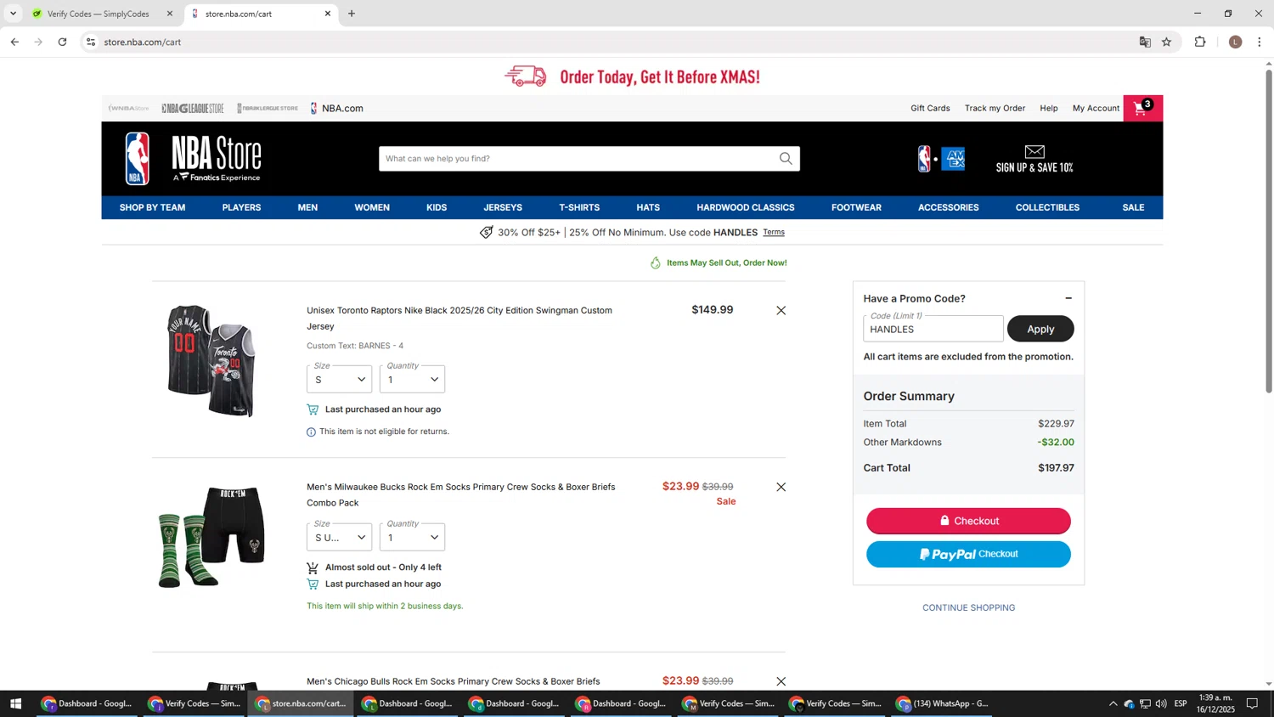Remove the Chicago Bulls combo pack

coord(781,681)
